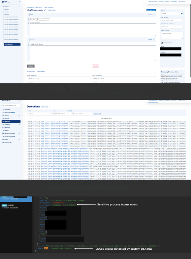Select the POST #a9838 request entry
The height and width of the screenshot is (259, 191).
pyautogui.click(x=16, y=206)
